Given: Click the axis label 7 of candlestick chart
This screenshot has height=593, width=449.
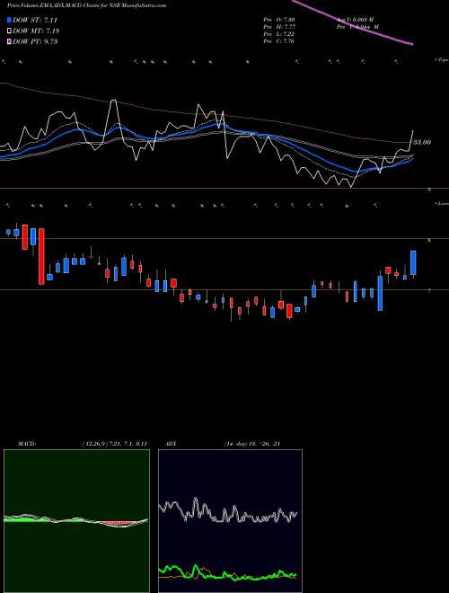Looking at the screenshot, I should tap(429, 291).
